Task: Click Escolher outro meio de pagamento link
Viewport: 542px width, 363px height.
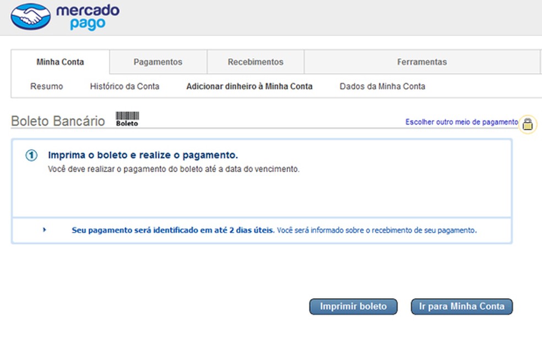Action: [462, 122]
